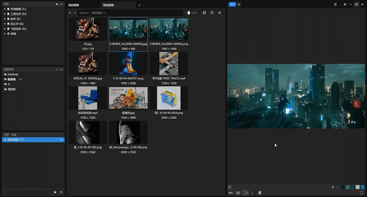
Task: Open 我常用 folder in quick access
Action: [x=11, y=79]
